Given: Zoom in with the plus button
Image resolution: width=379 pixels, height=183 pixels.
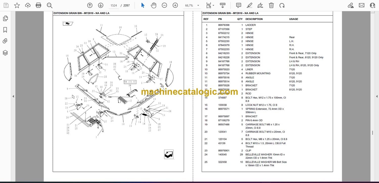Looking at the screenshot, I should click(175, 5).
